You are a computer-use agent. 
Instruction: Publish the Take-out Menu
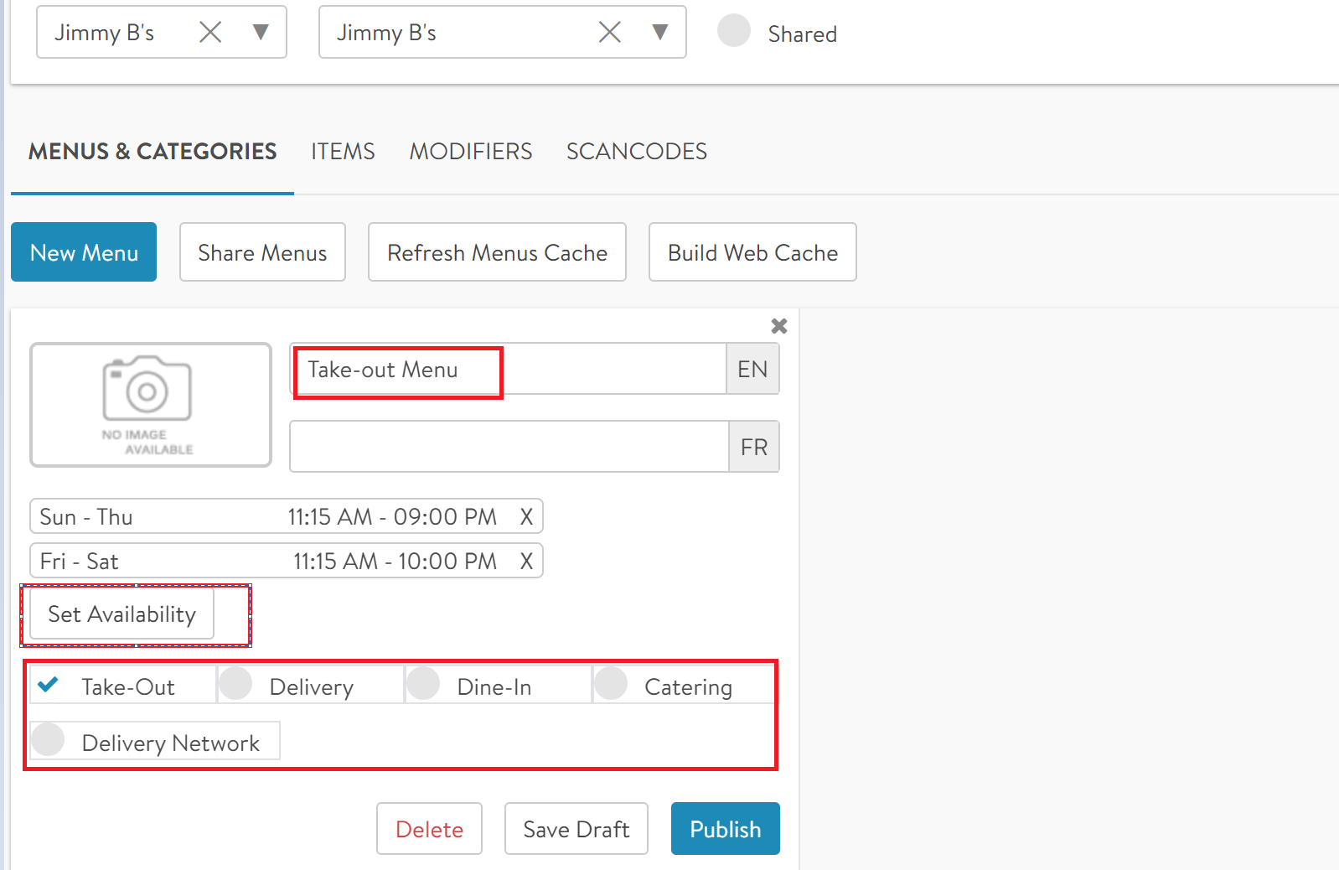pyautogui.click(x=725, y=829)
